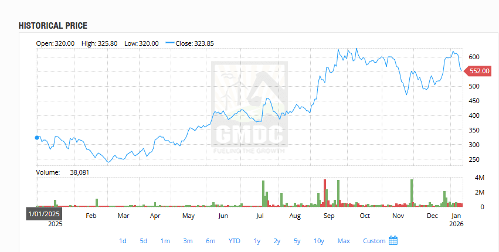The width and height of the screenshot is (499, 252).
Task: Click the blue start point on price line
Action: click(x=37, y=138)
